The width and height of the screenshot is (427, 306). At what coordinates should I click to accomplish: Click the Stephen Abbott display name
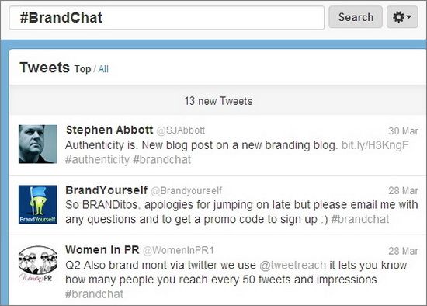[109, 130]
